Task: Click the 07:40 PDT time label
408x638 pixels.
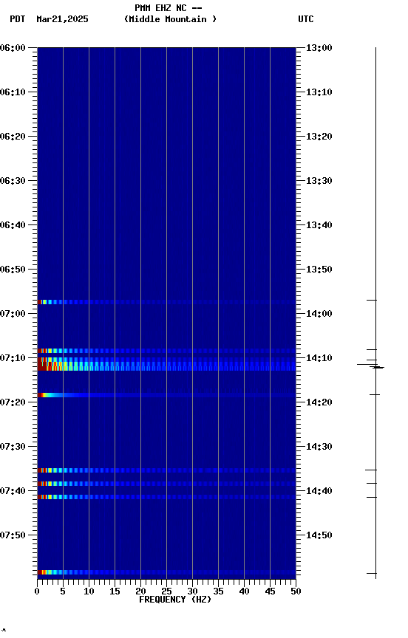Action: (13, 491)
